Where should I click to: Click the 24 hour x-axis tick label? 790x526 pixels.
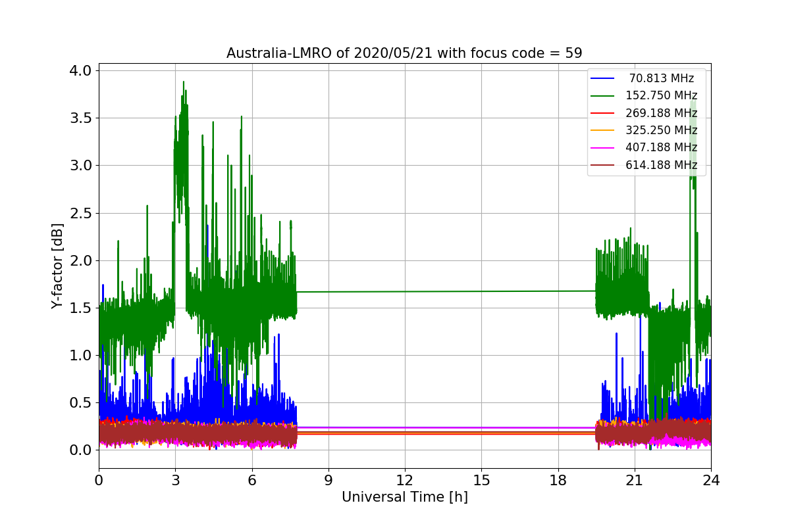[x=711, y=480]
